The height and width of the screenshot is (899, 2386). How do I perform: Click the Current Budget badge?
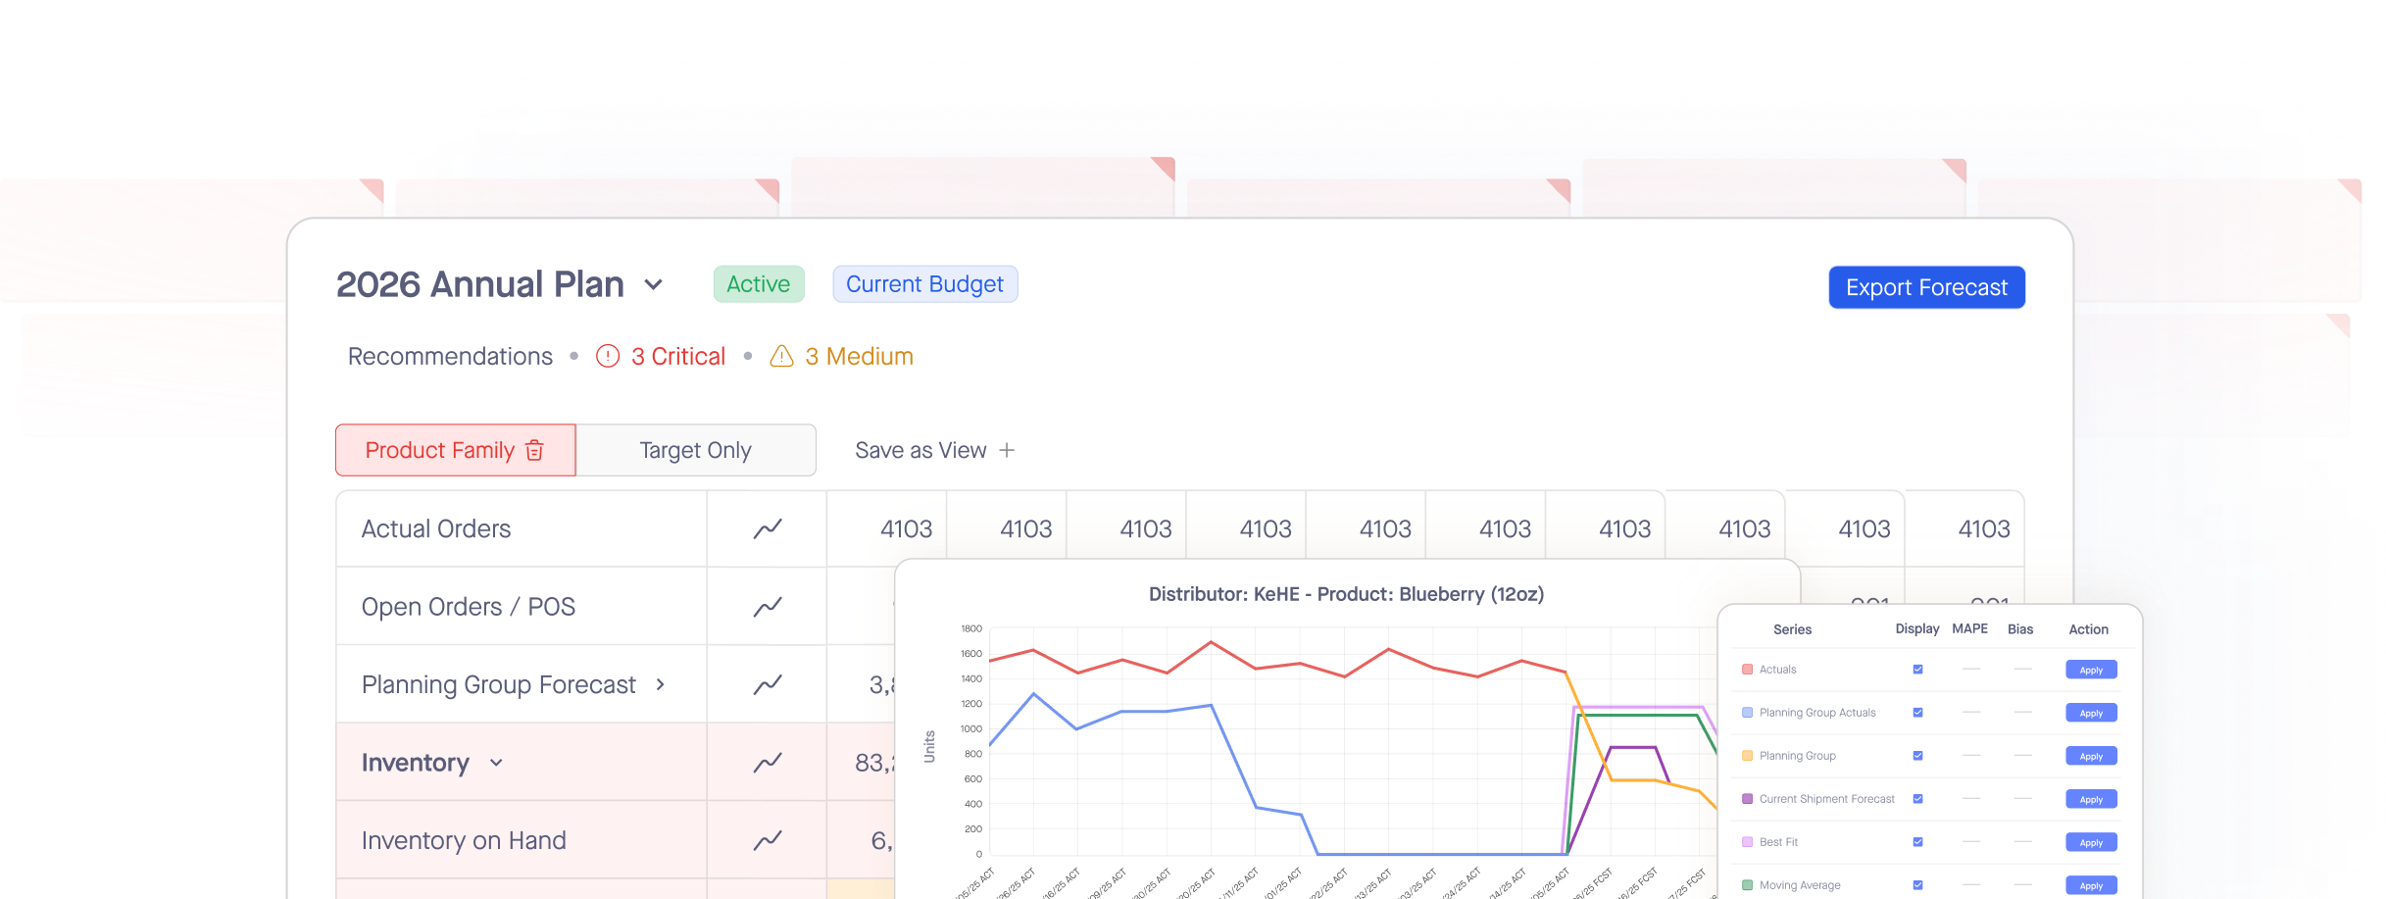point(924,284)
